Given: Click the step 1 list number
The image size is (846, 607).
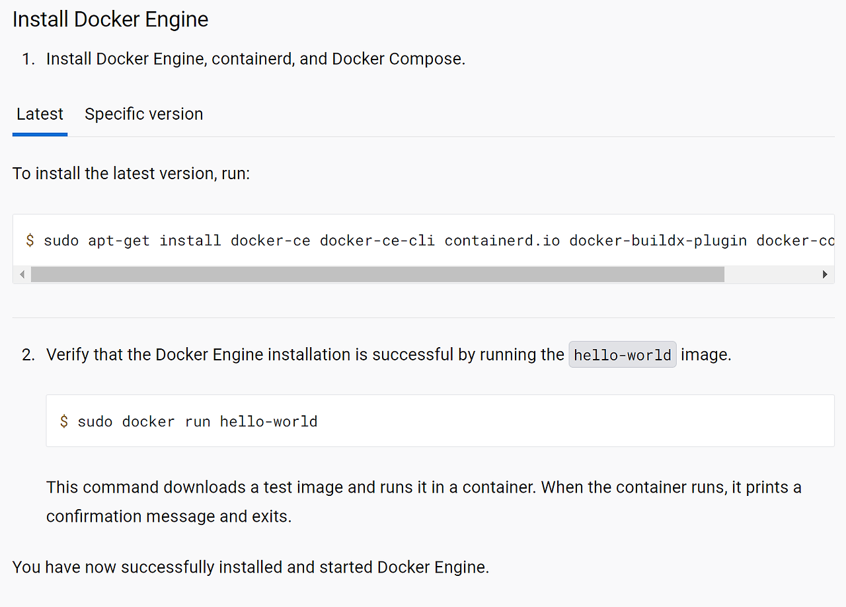Looking at the screenshot, I should click(x=28, y=59).
